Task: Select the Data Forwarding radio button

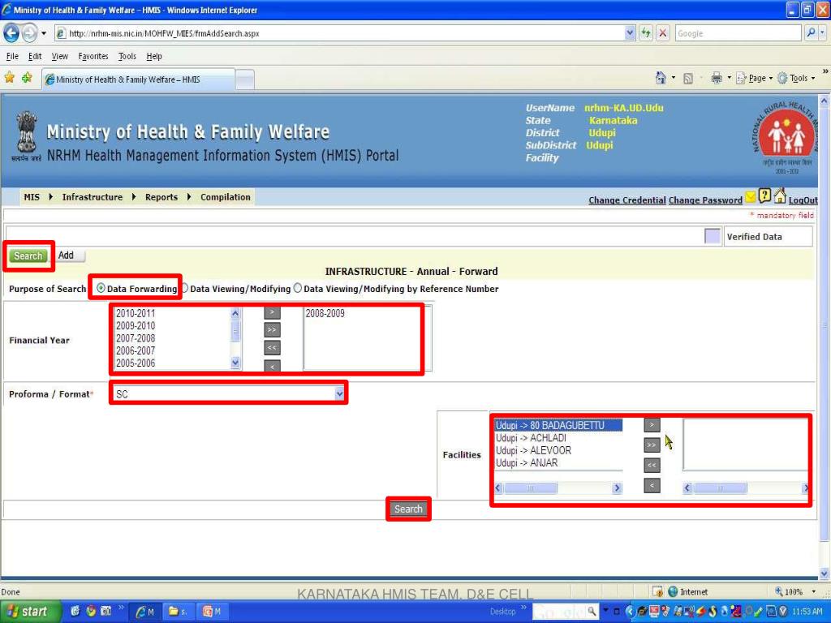Action: (101, 288)
